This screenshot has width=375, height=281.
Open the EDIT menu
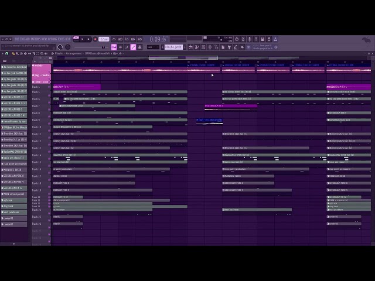tap(22, 39)
